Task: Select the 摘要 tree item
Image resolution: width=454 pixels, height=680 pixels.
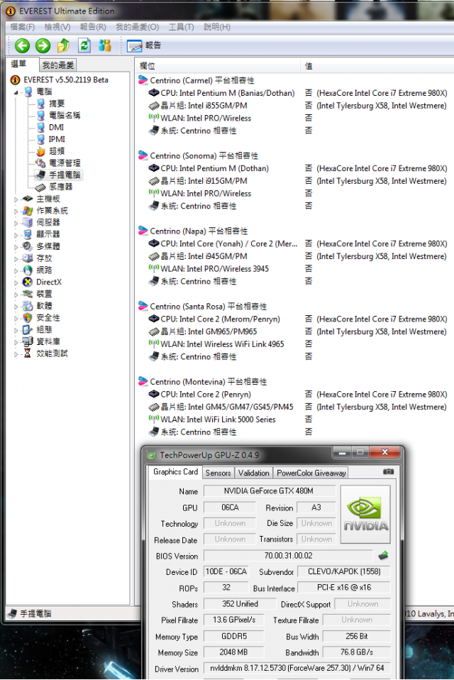Action: [57, 104]
